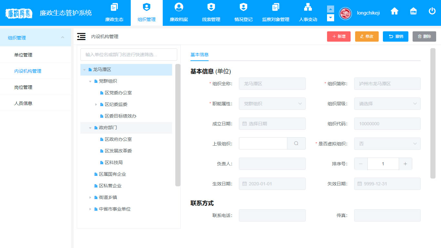
Task: Open the 廉政档案 module icon
Action: [179, 7]
